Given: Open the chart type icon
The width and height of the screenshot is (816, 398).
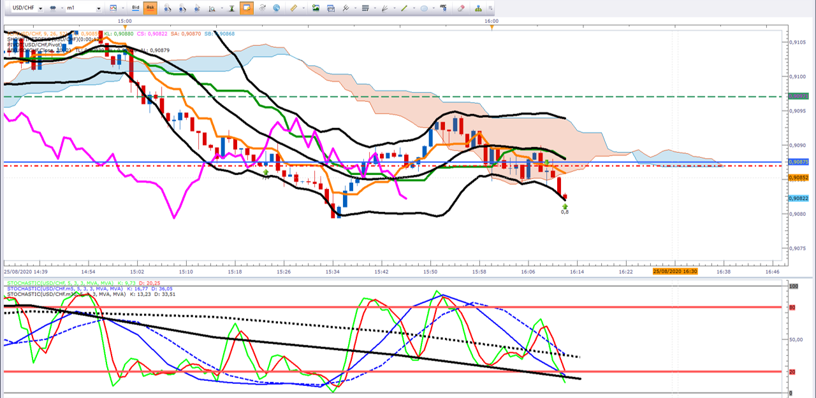Looking at the screenshot, I should 113,8.
